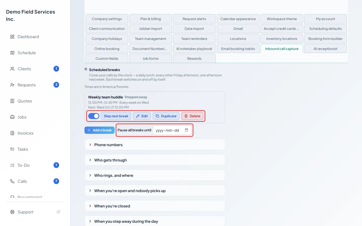Expand the Who gets through section

(155, 160)
